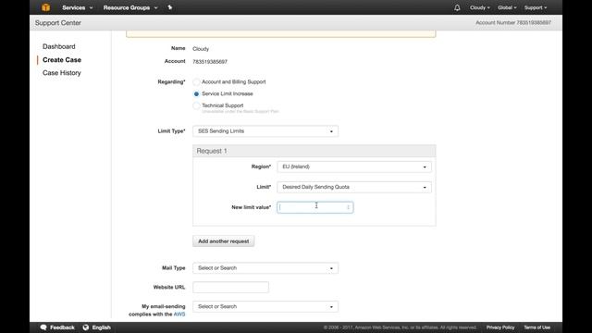Open the notifications bell icon
Viewport: 592px width, 333px height.
pyautogui.click(x=457, y=7)
